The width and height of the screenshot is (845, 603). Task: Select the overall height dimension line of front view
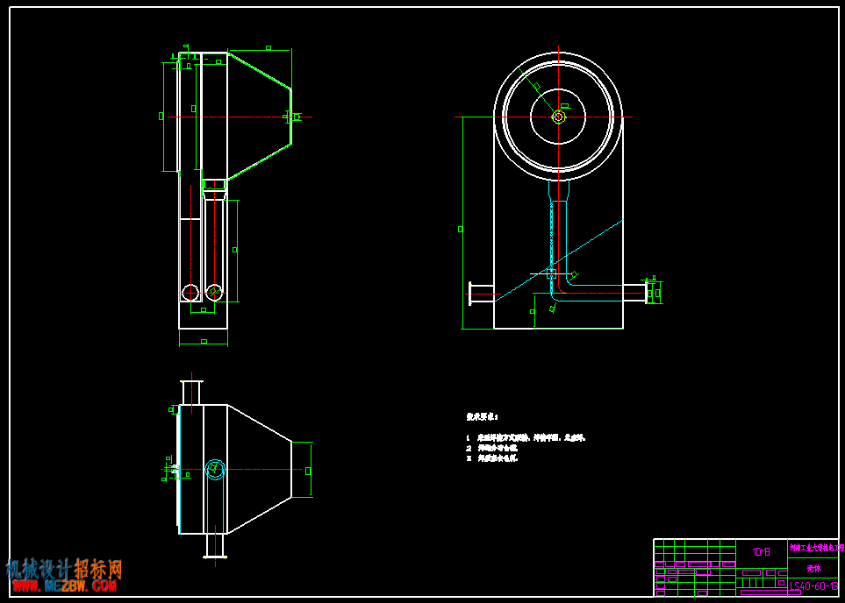pos(463,223)
